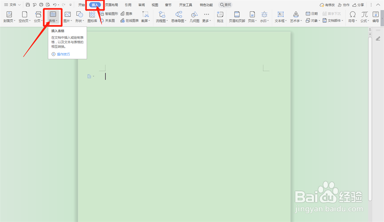Image resolution: width=384 pixels, height=222 pixels.
Task: Click the 操作技巧 link in tooltip
Action: (x=63, y=54)
